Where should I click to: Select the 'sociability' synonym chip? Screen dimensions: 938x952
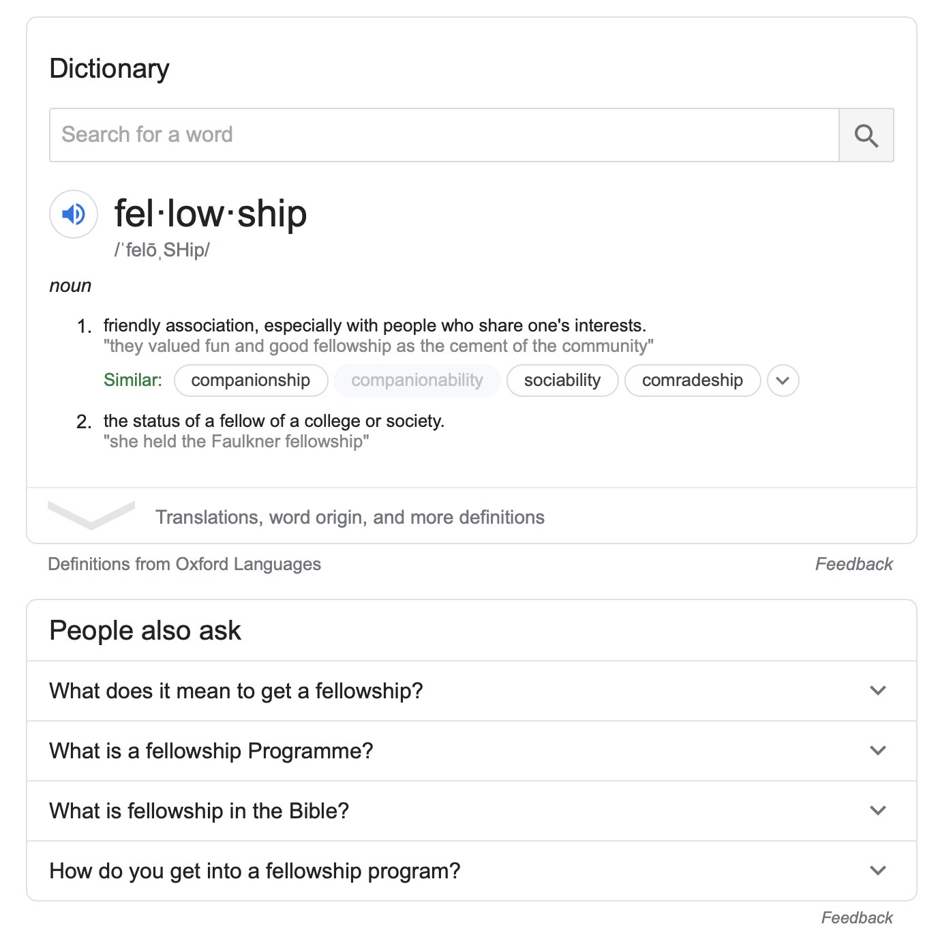coord(562,381)
